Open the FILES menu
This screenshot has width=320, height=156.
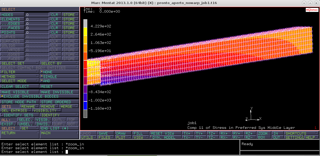(x=106, y=137)
